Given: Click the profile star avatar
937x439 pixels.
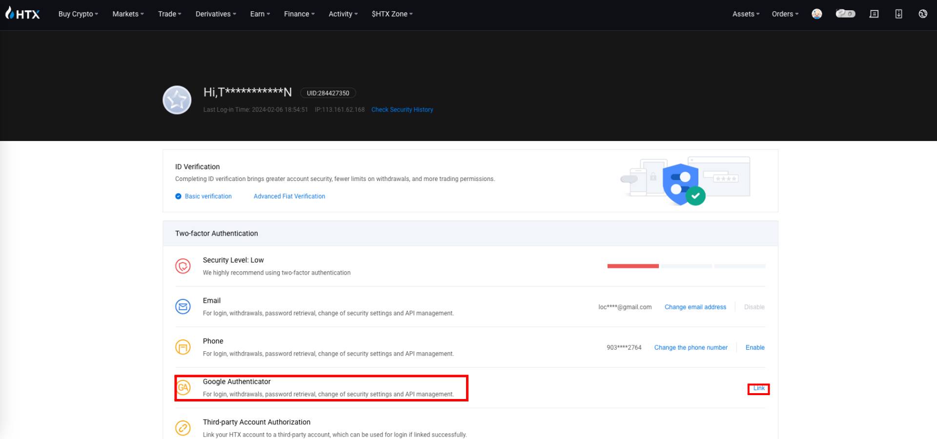Looking at the screenshot, I should pos(177,100).
